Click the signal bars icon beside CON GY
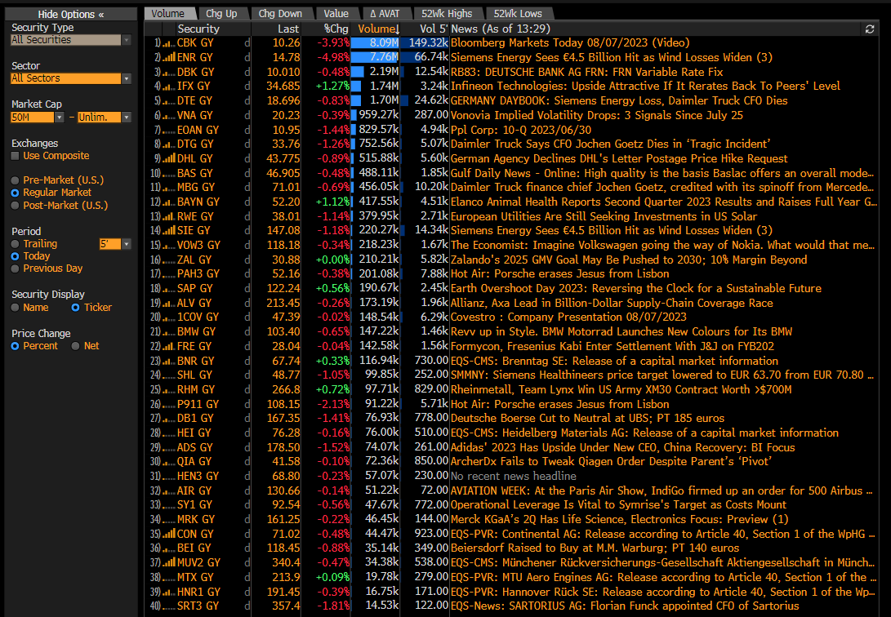Viewport: 891px width, 617px height. tap(169, 534)
